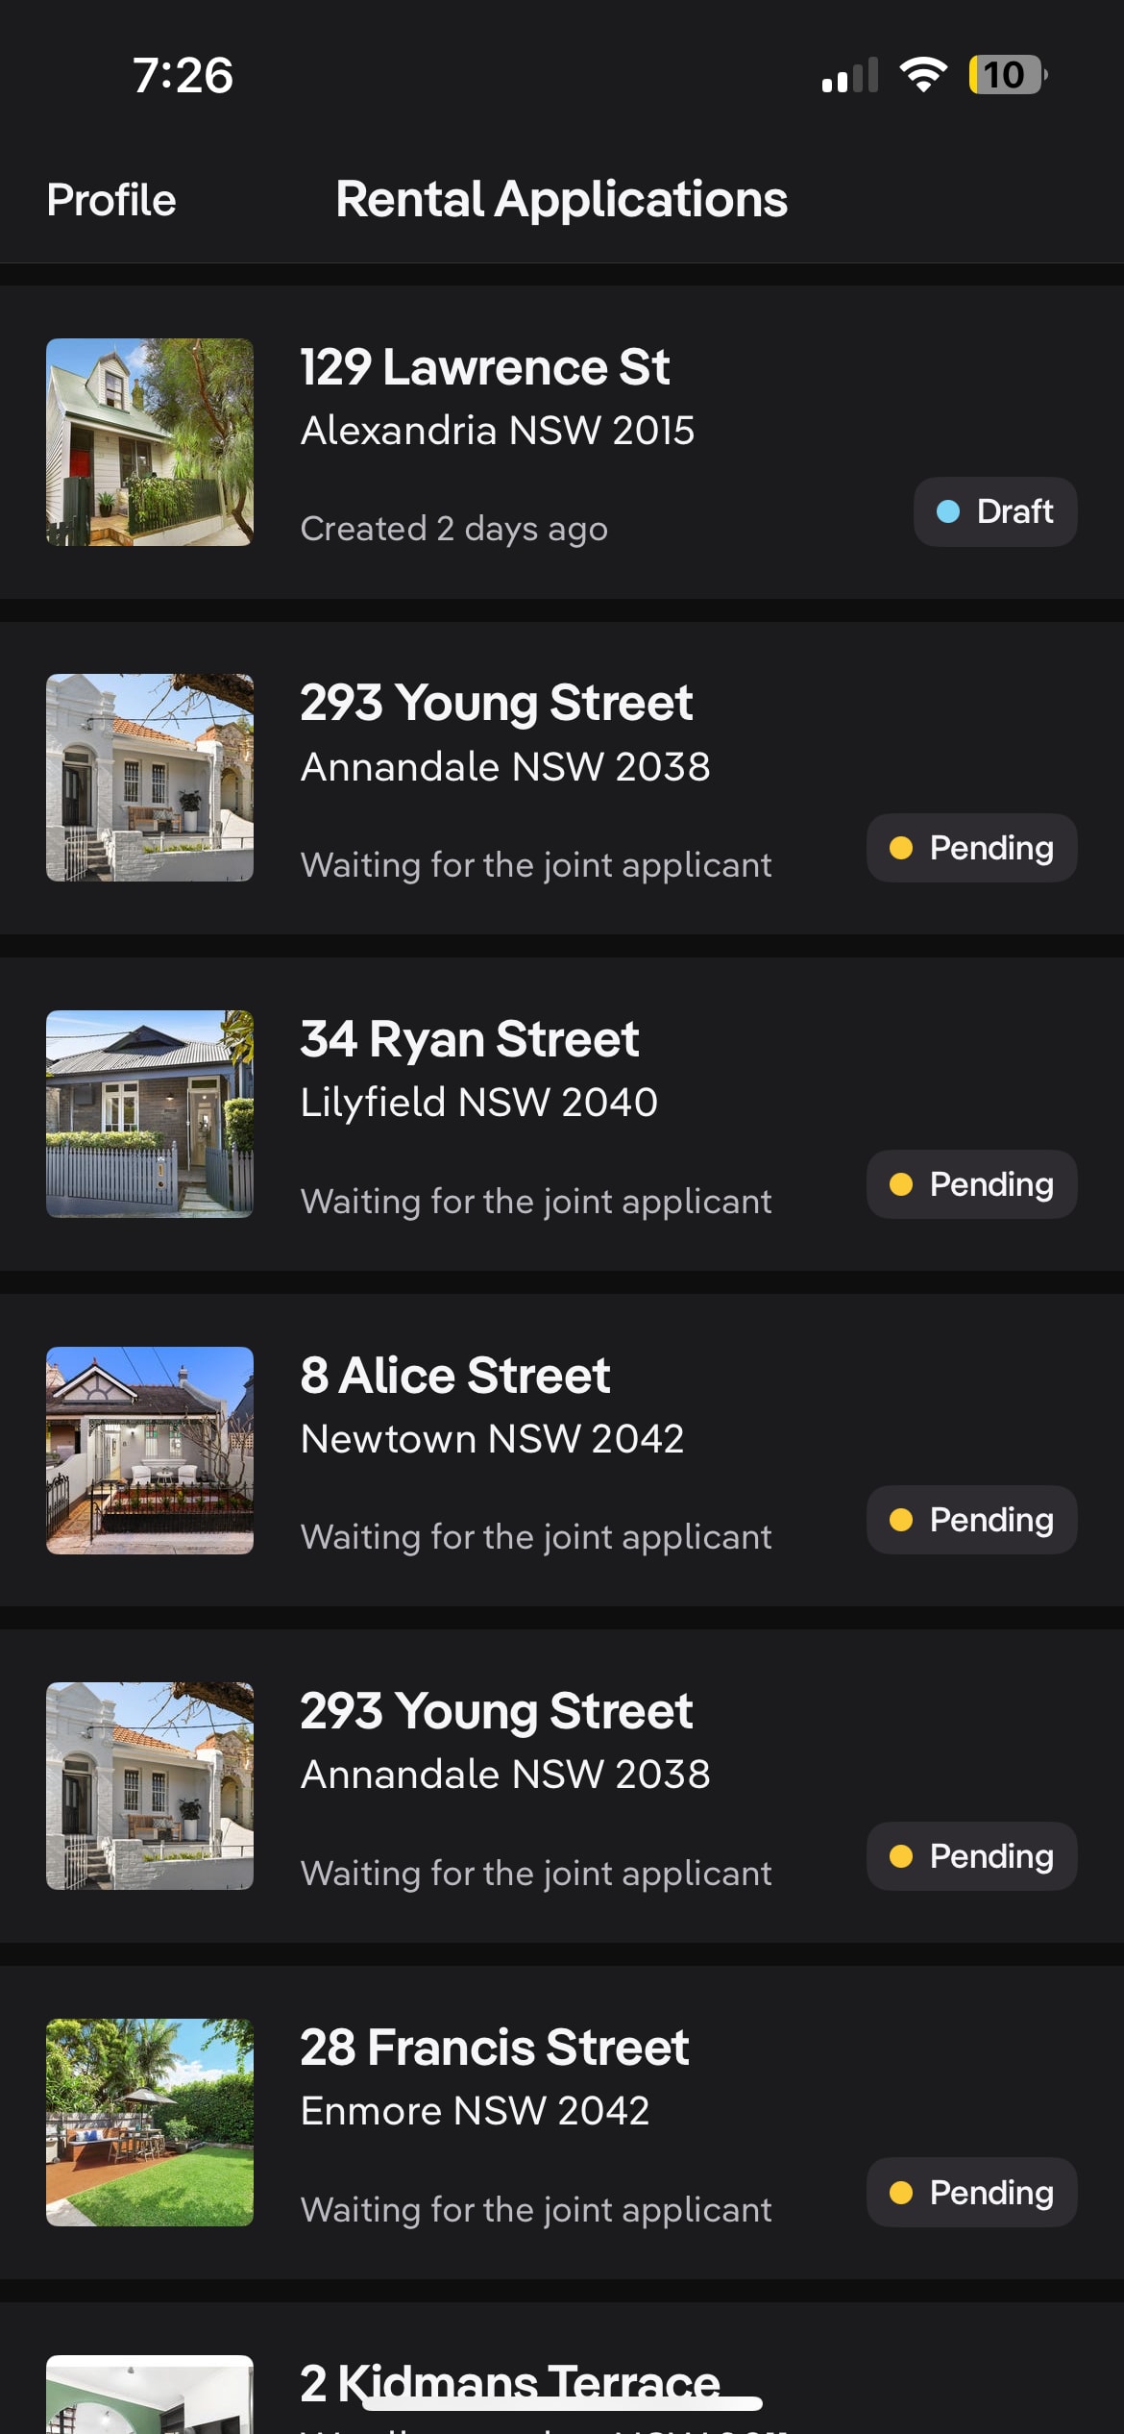This screenshot has width=1124, height=2434.
Task: Open the 34 Ryan Street application
Action: (470, 1039)
